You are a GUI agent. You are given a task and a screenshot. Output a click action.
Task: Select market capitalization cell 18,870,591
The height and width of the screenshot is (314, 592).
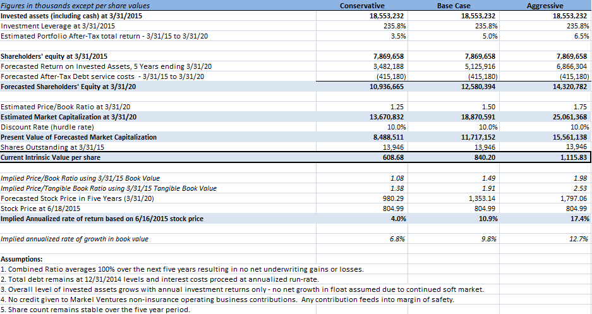pos(478,117)
